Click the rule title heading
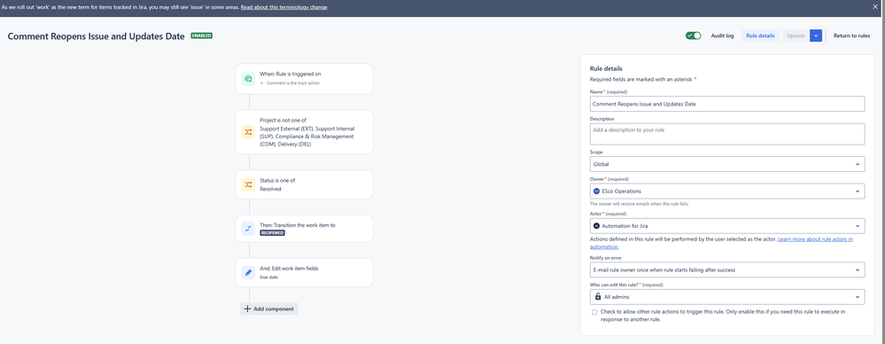 pyautogui.click(x=96, y=35)
